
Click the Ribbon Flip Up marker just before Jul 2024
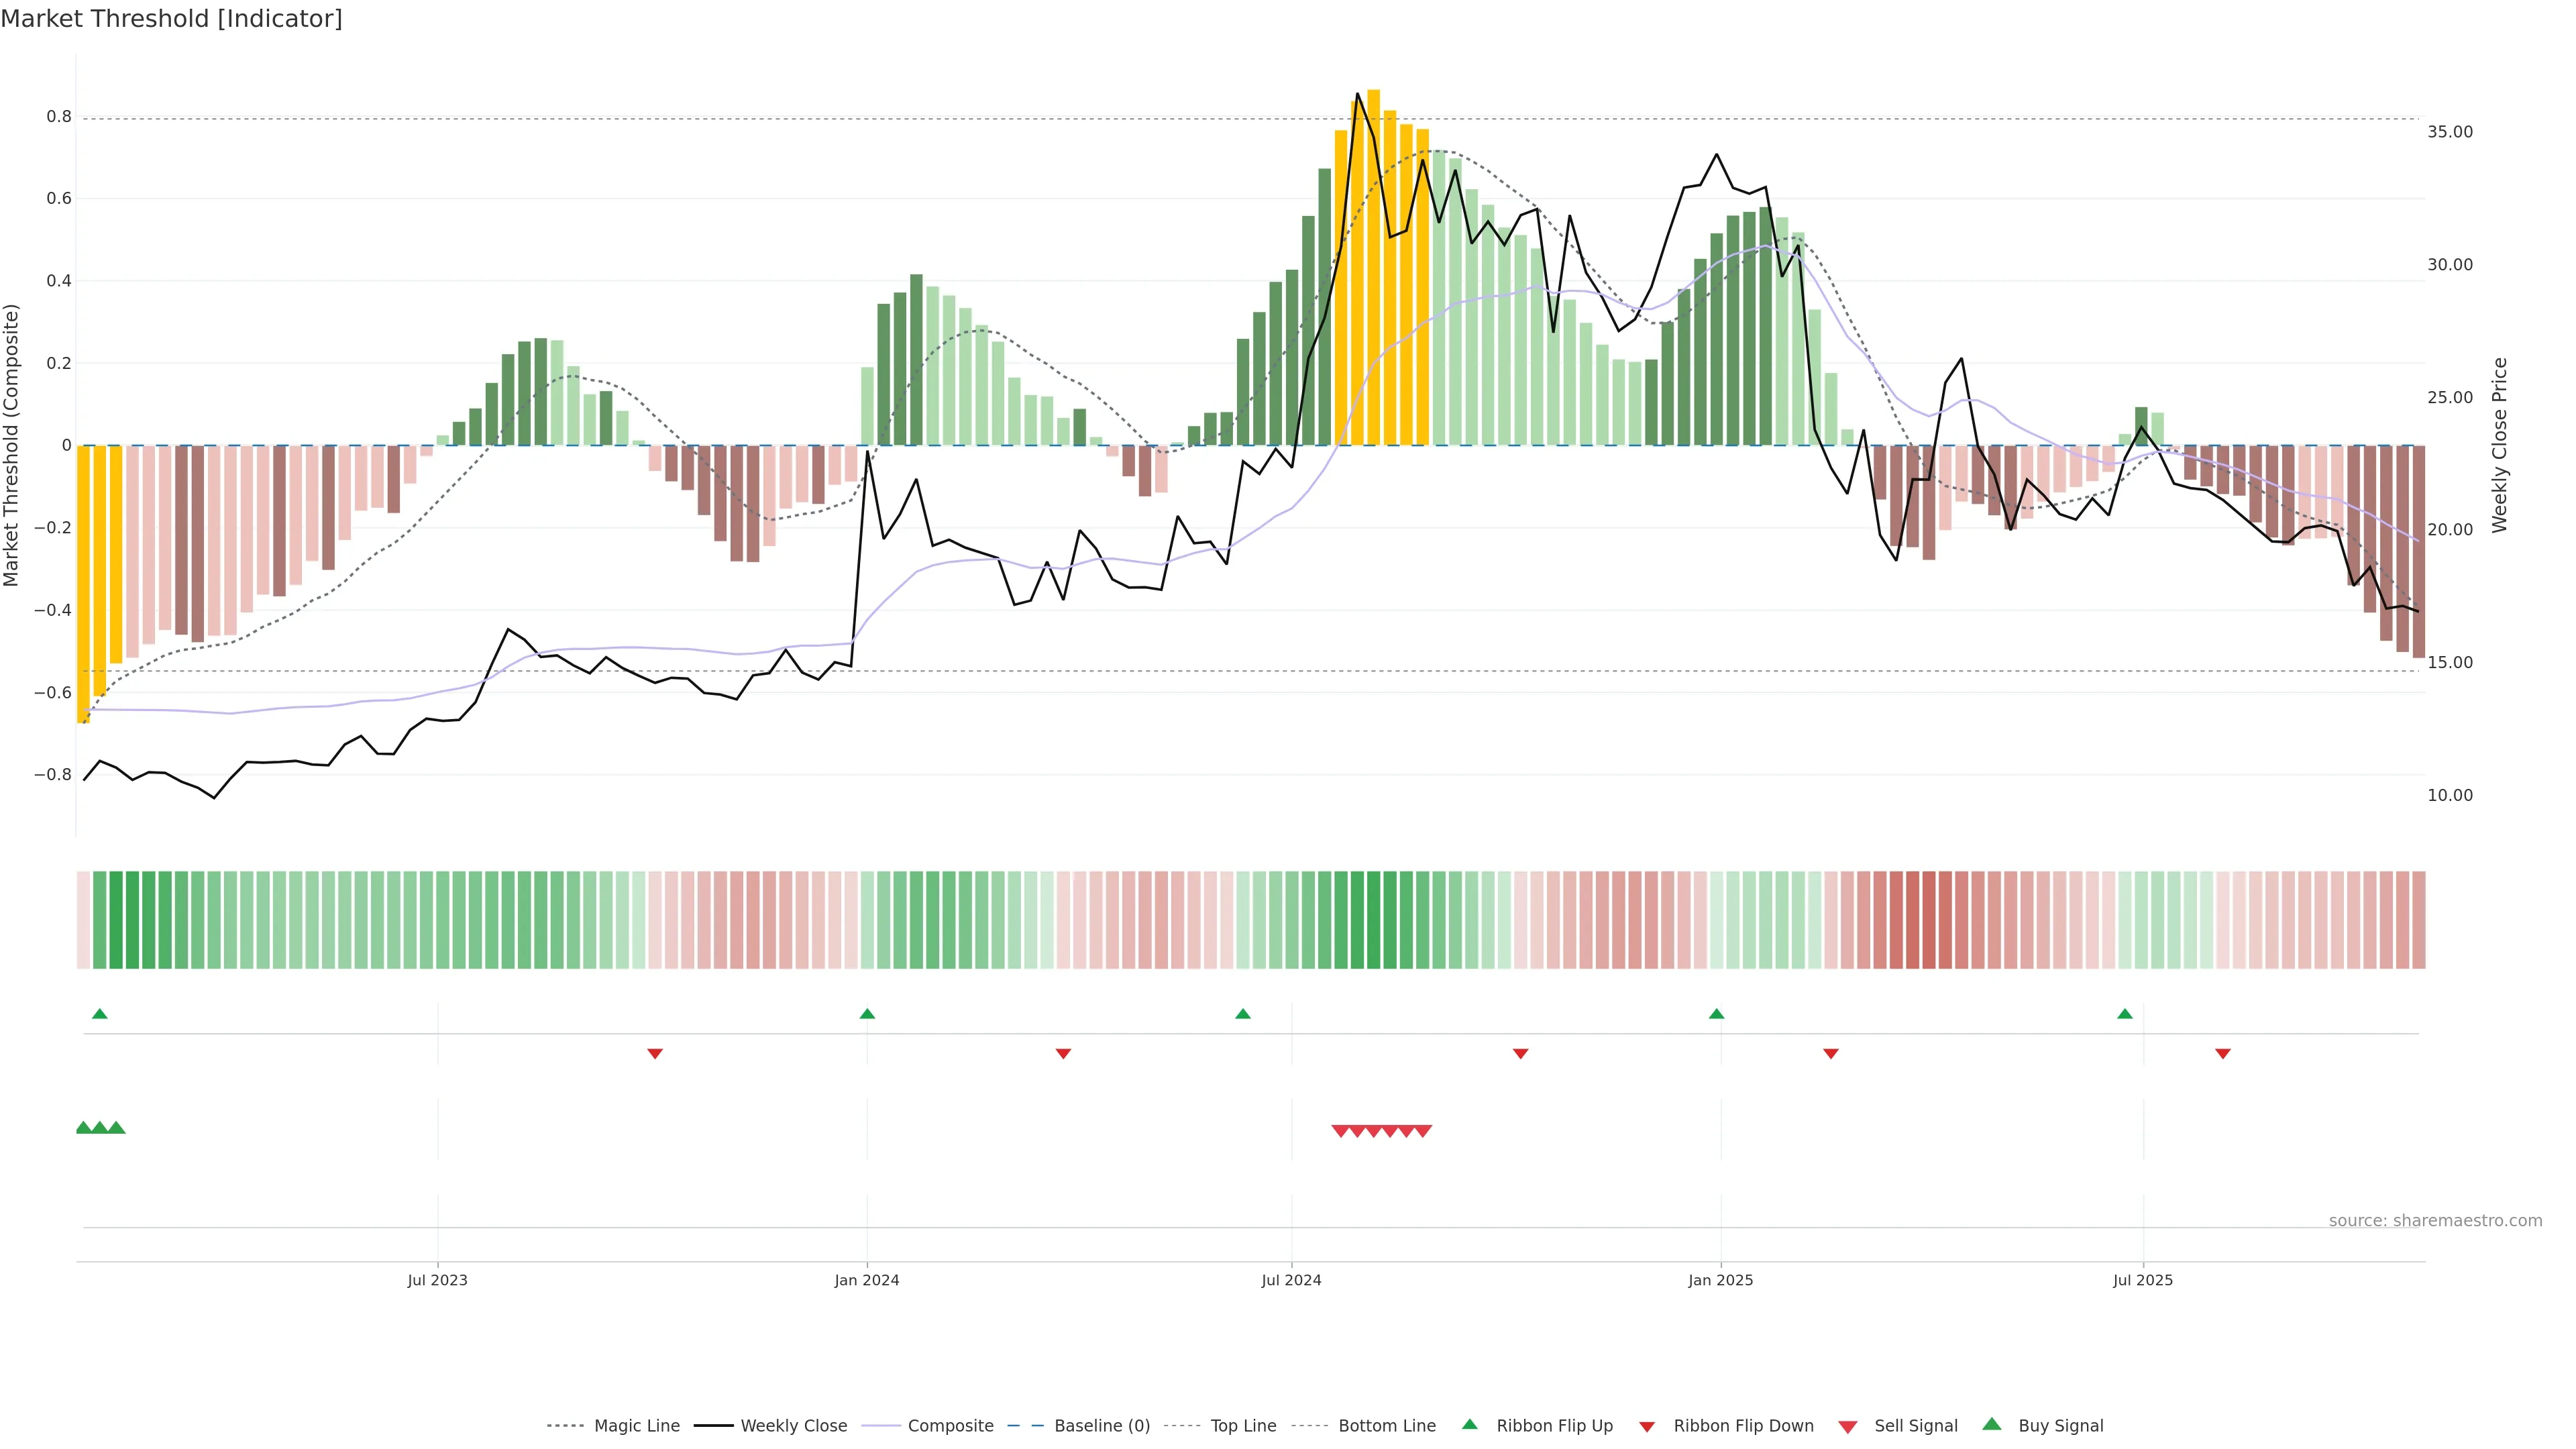tap(1243, 1014)
